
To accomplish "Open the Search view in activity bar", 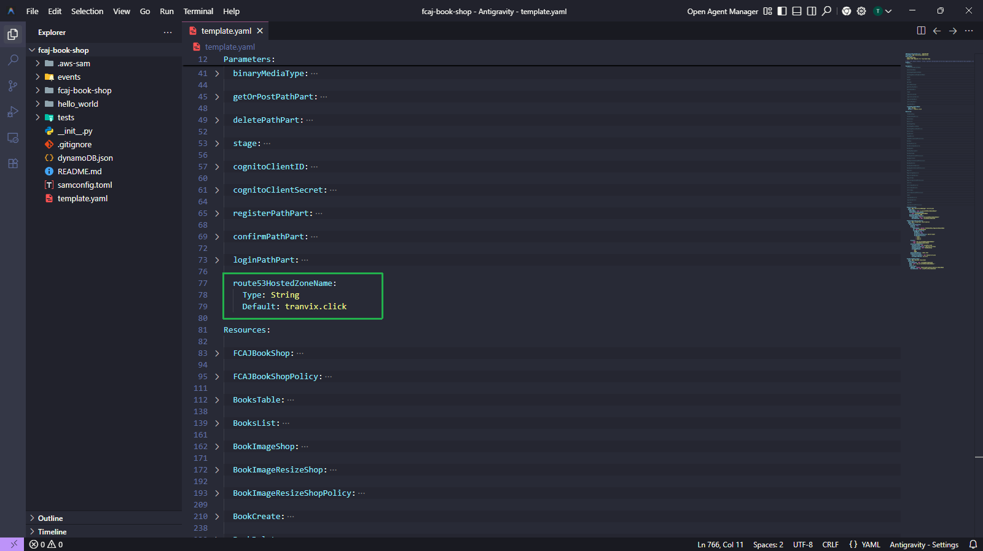I will click(x=13, y=60).
